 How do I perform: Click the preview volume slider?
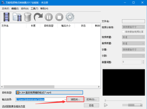click(x=132, y=105)
